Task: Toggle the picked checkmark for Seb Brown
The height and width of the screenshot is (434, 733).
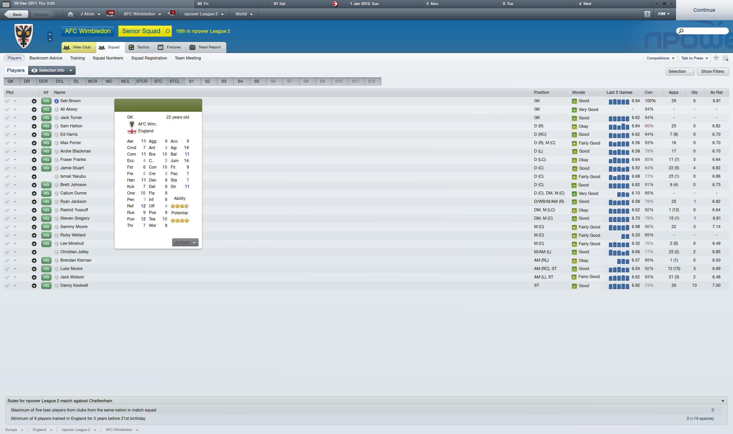Action: click(7, 101)
